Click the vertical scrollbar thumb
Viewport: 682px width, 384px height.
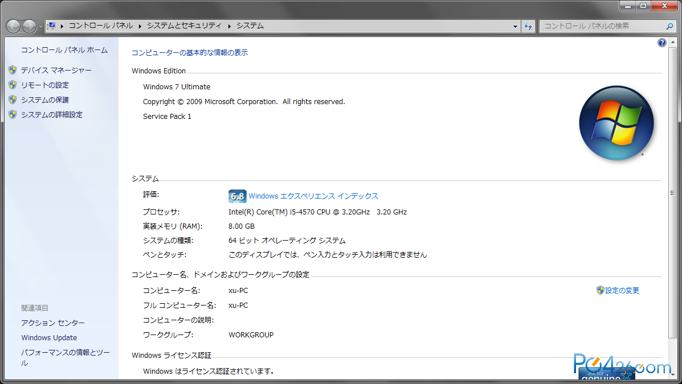[672, 192]
